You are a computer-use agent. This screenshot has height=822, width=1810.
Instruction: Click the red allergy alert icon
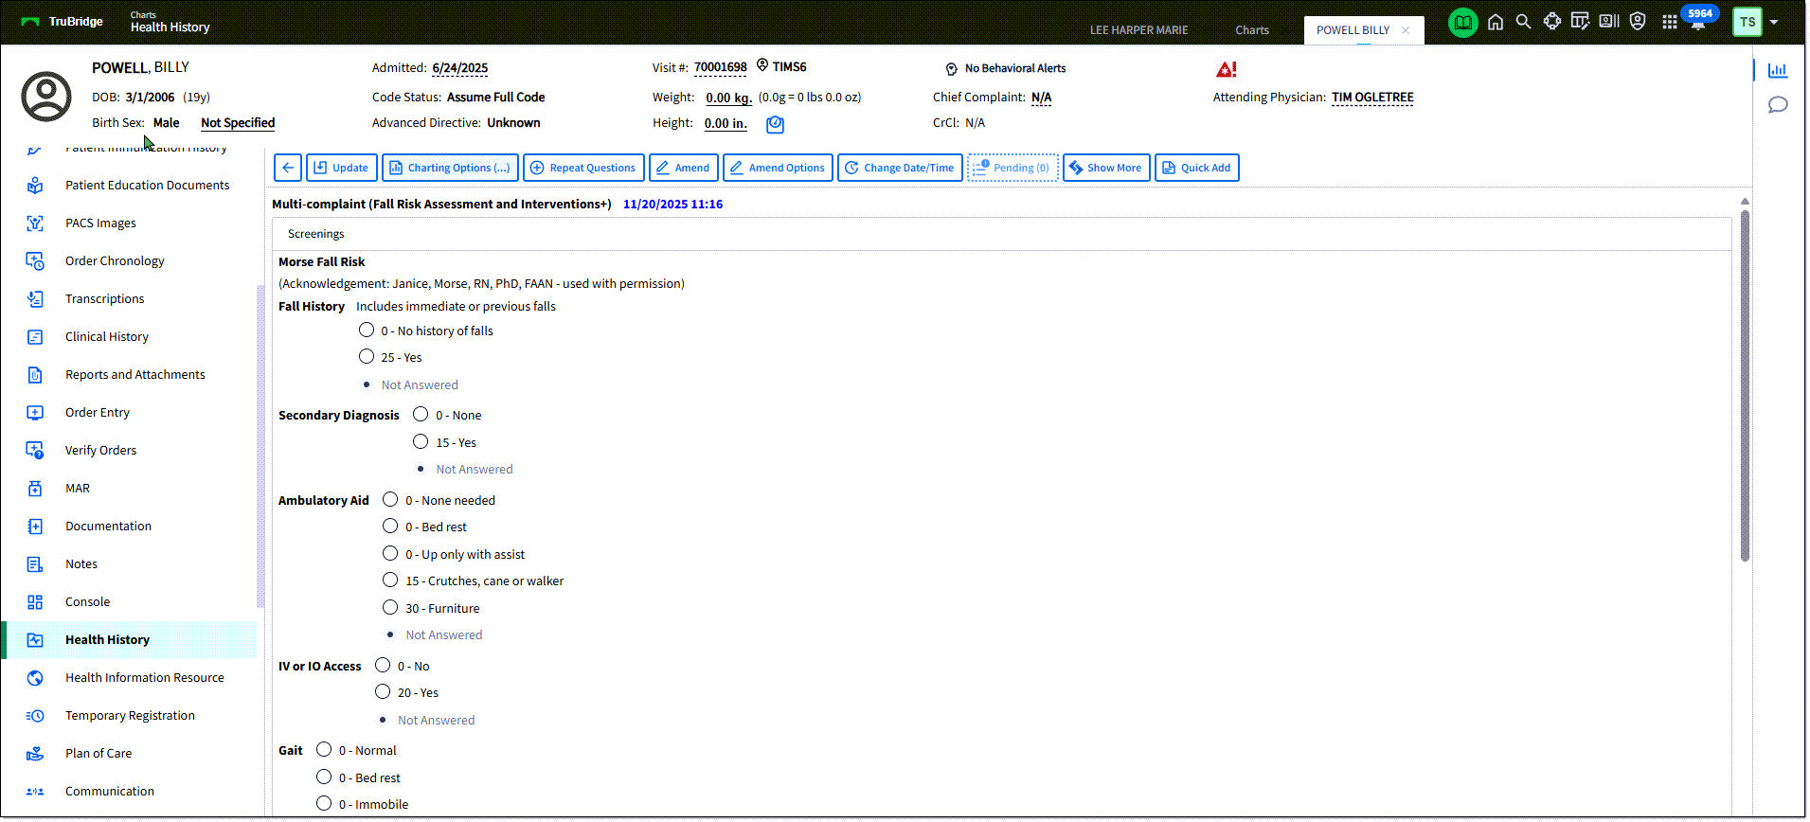(x=1226, y=69)
